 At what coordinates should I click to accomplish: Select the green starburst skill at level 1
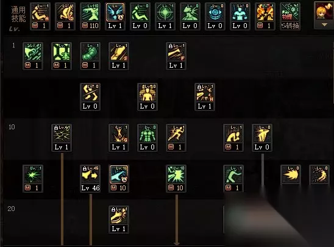pyautogui.click(x=33, y=179)
